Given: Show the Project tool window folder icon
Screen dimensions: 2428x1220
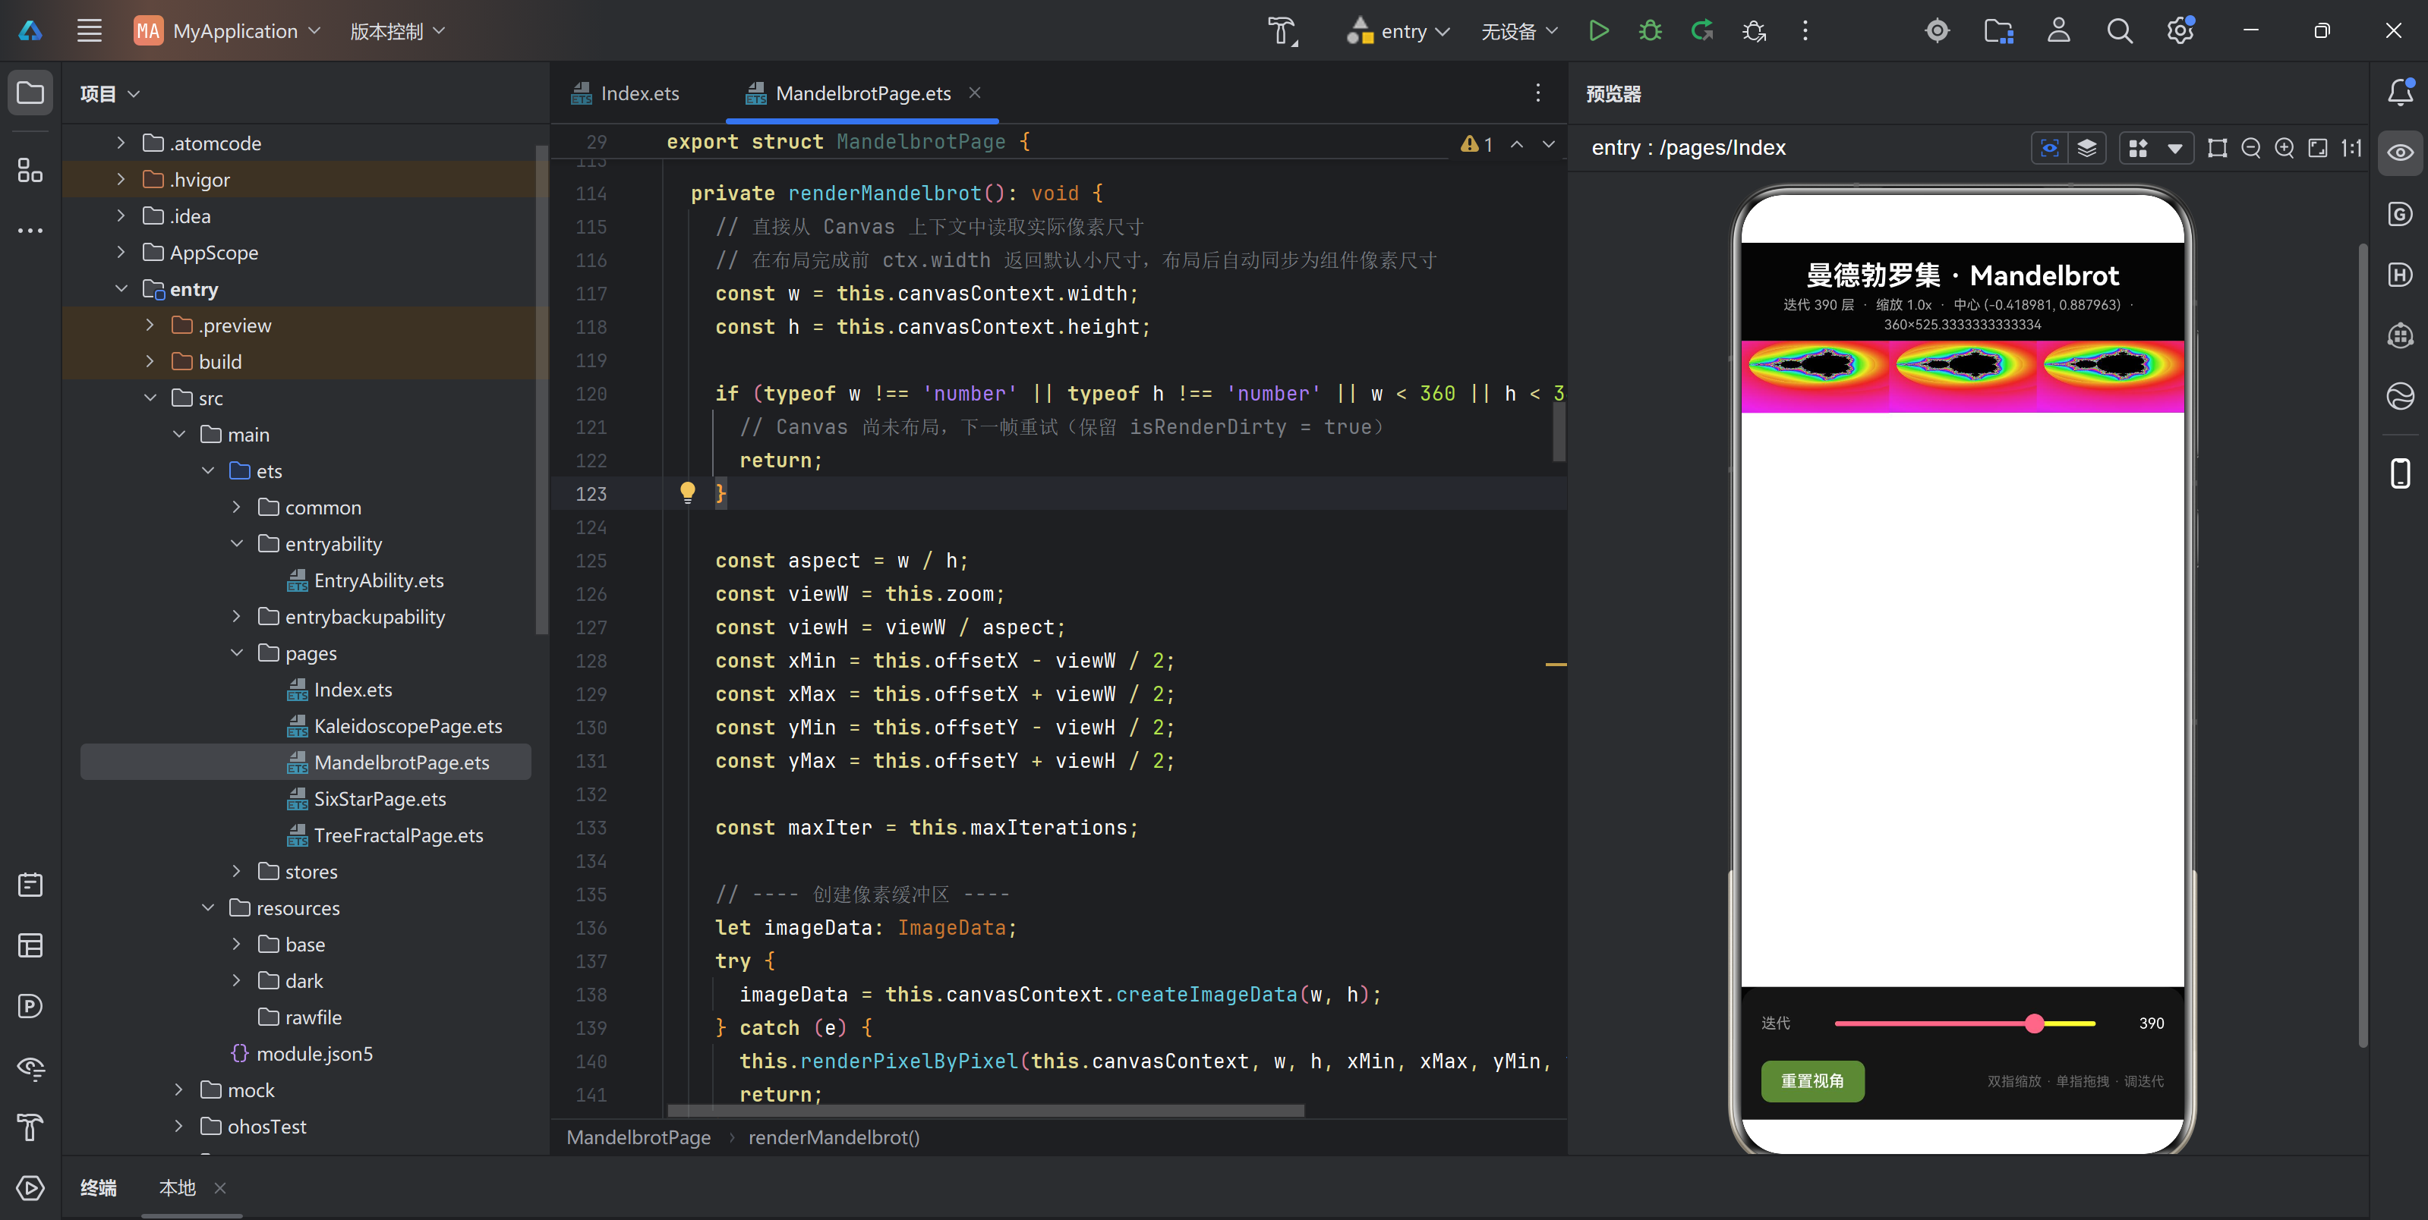Looking at the screenshot, I should click(30, 93).
